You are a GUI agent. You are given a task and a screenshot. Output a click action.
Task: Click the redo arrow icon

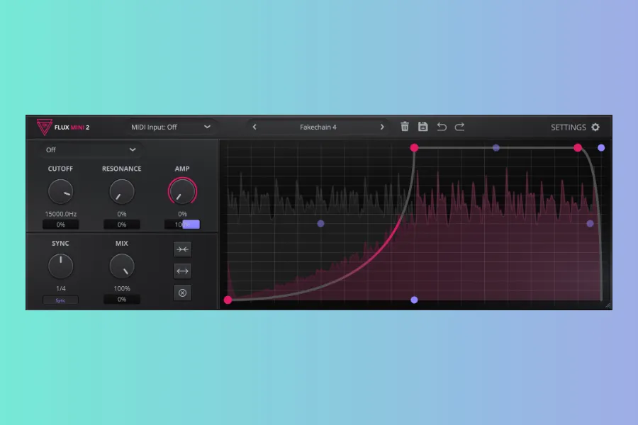(459, 127)
